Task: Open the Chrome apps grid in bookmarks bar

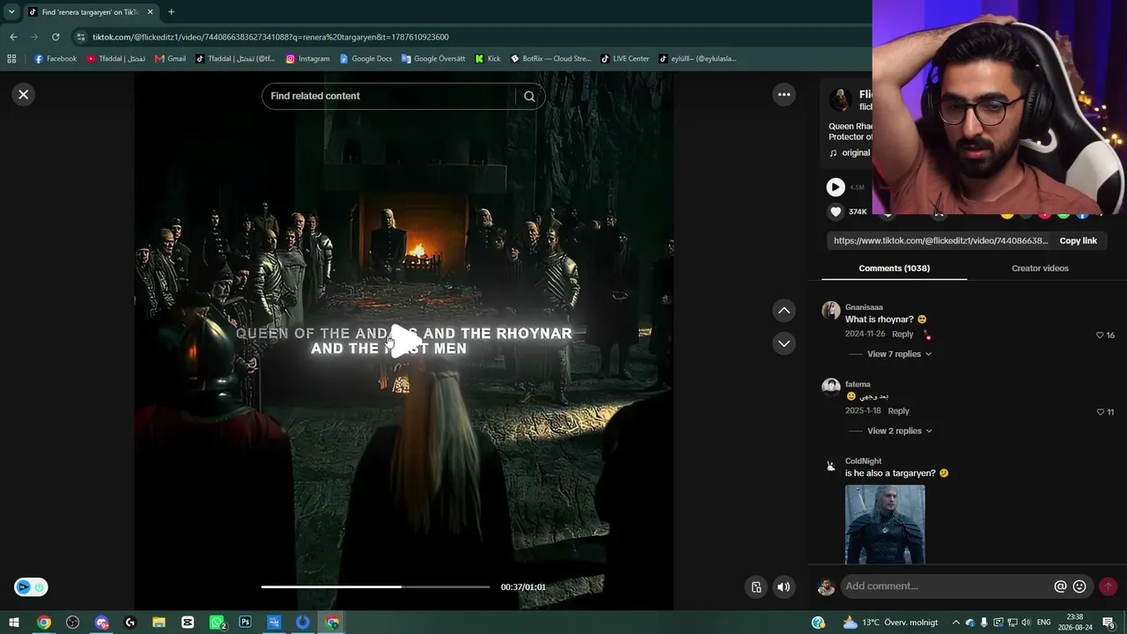Action: [11, 59]
